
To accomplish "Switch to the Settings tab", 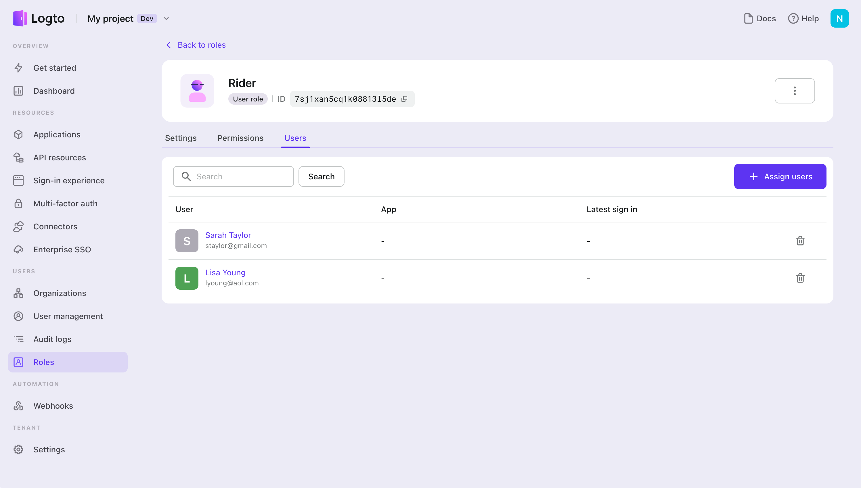I will (180, 138).
